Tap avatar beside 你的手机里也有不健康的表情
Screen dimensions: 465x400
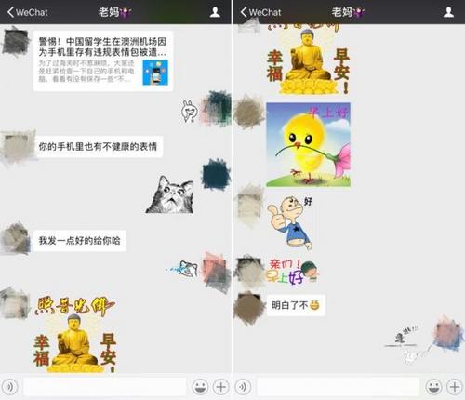pyautogui.click(x=18, y=148)
